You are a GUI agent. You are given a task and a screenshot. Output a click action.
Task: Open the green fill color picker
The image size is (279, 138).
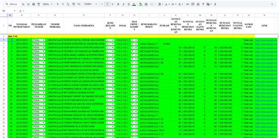pyautogui.click(x=141, y=4)
